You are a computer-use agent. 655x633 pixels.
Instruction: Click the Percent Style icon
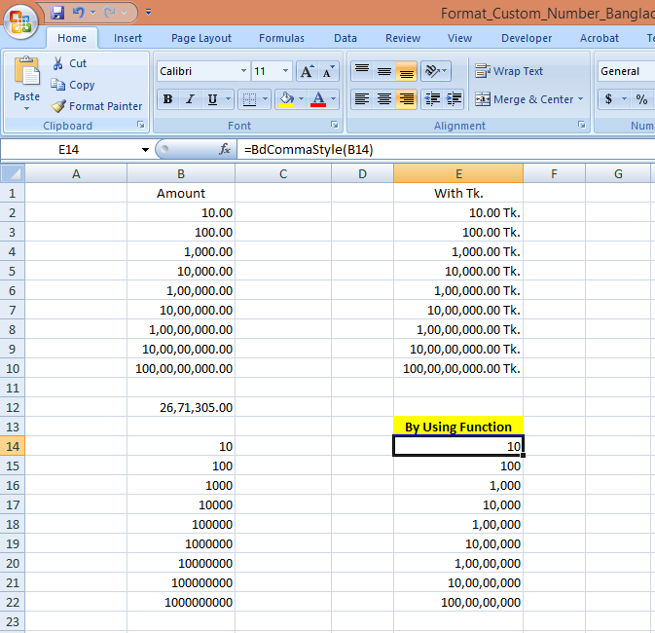(x=641, y=99)
